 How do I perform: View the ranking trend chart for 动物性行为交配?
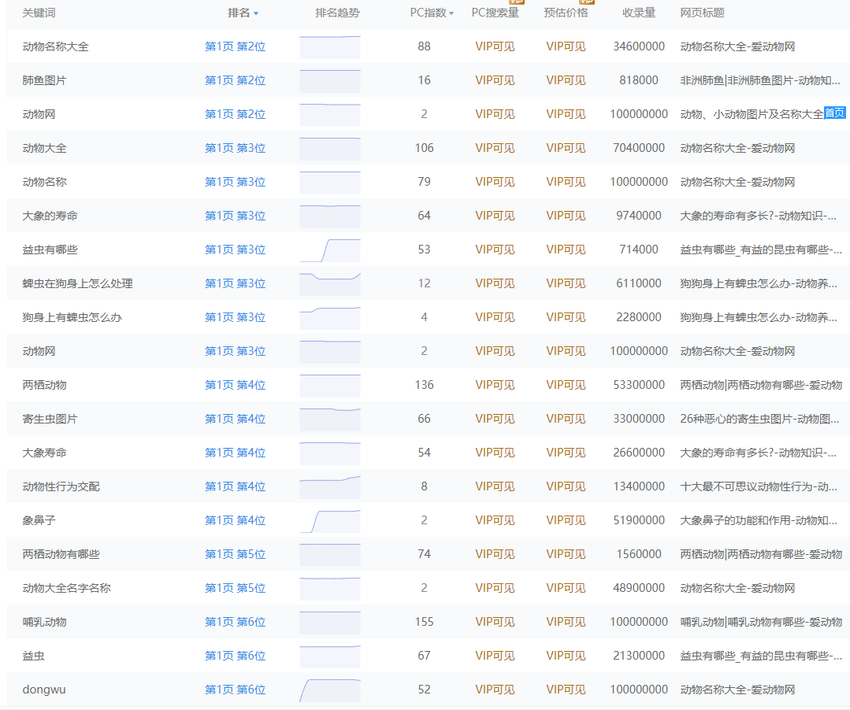point(329,487)
